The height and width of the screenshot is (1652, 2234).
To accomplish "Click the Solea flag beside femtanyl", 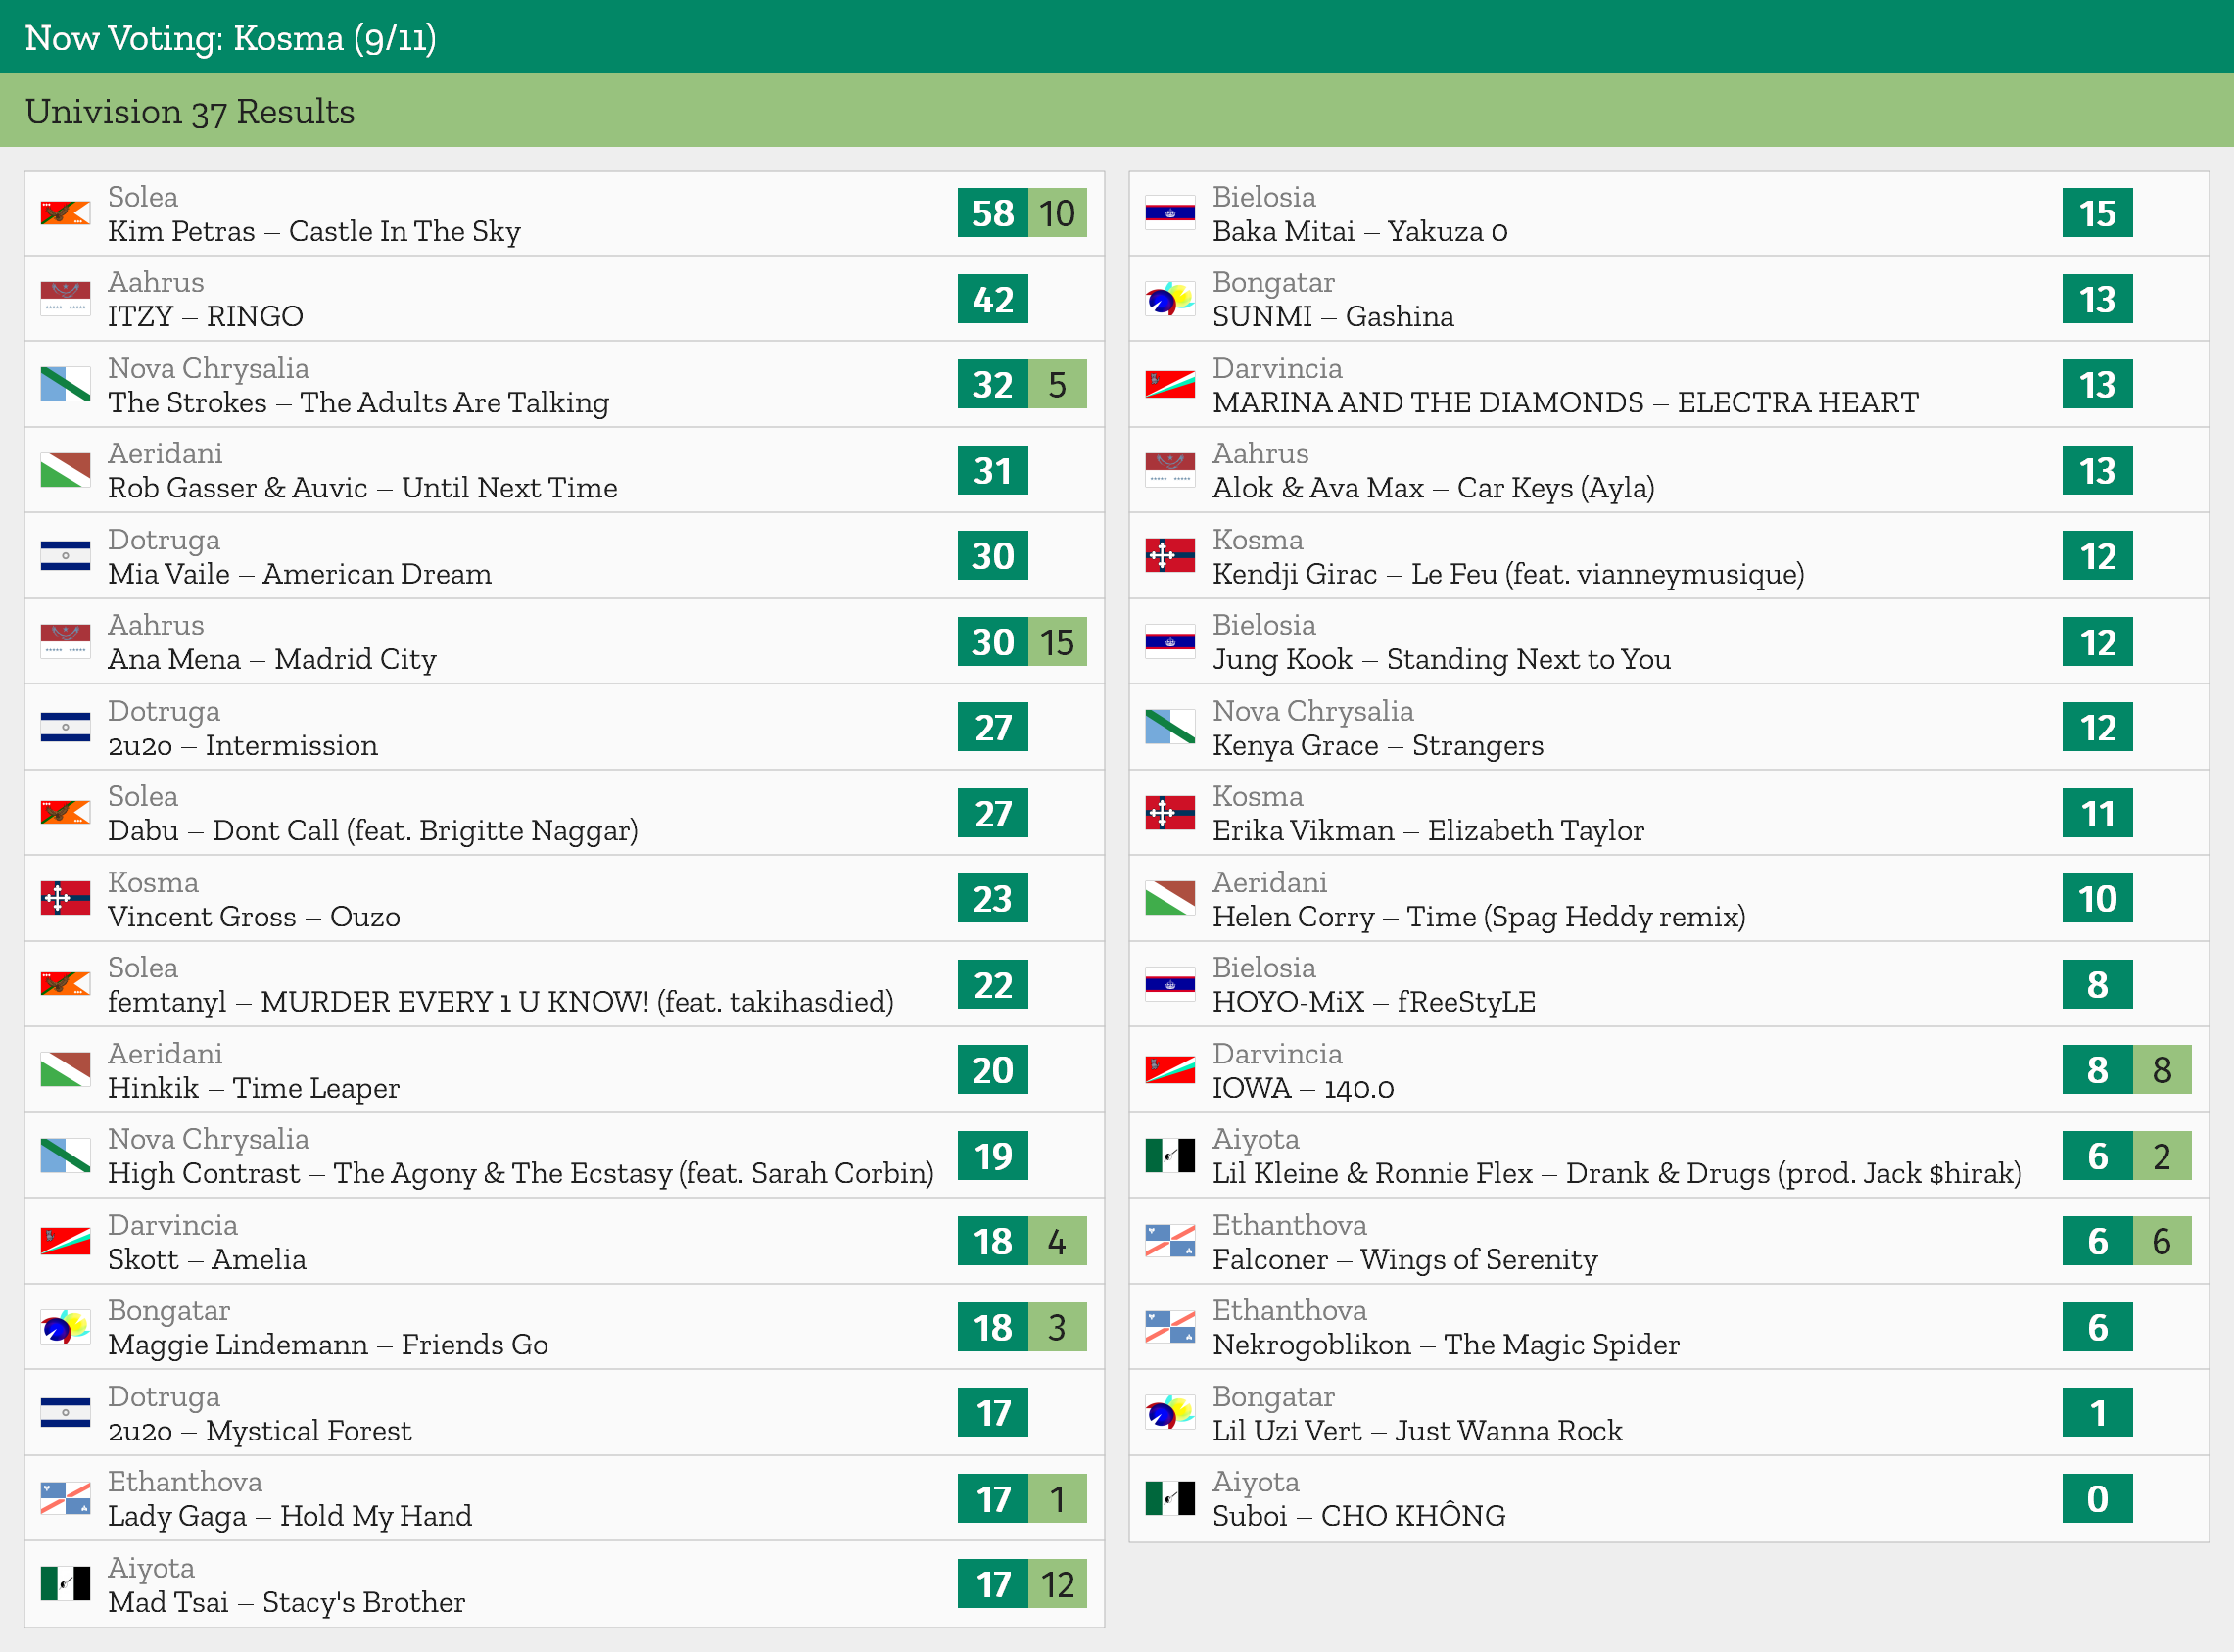I will point(65,984).
